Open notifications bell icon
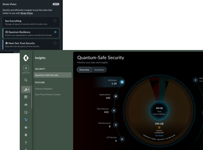 coord(26,135)
